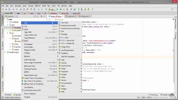The image size is (178, 100).
Task: Click the UTF-8 encoding status entry
Action: (x=149, y=97)
